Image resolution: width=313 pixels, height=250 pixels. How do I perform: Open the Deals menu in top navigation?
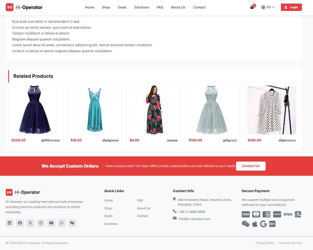pos(122,7)
